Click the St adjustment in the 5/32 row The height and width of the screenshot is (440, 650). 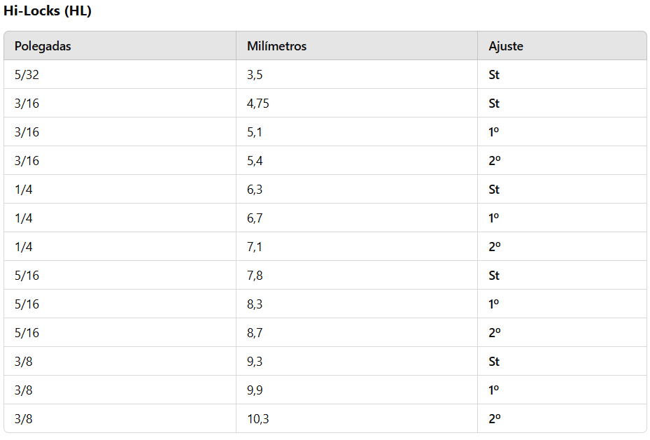click(494, 75)
